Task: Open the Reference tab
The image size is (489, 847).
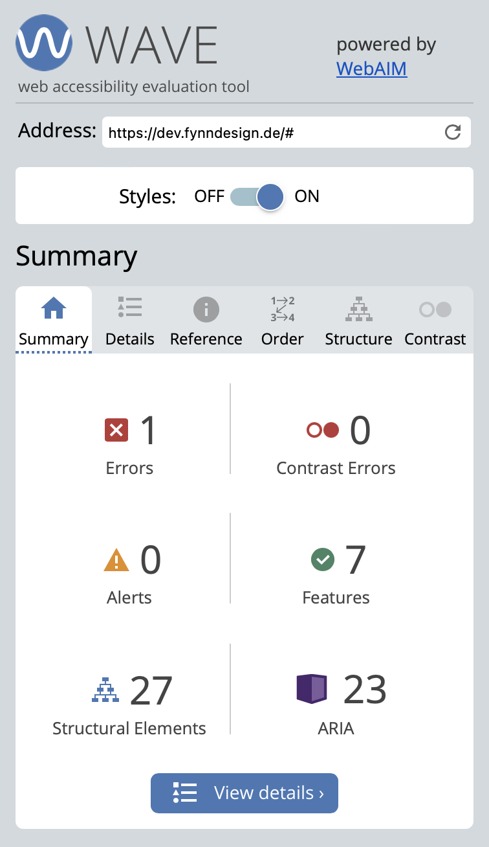Action: point(206,321)
